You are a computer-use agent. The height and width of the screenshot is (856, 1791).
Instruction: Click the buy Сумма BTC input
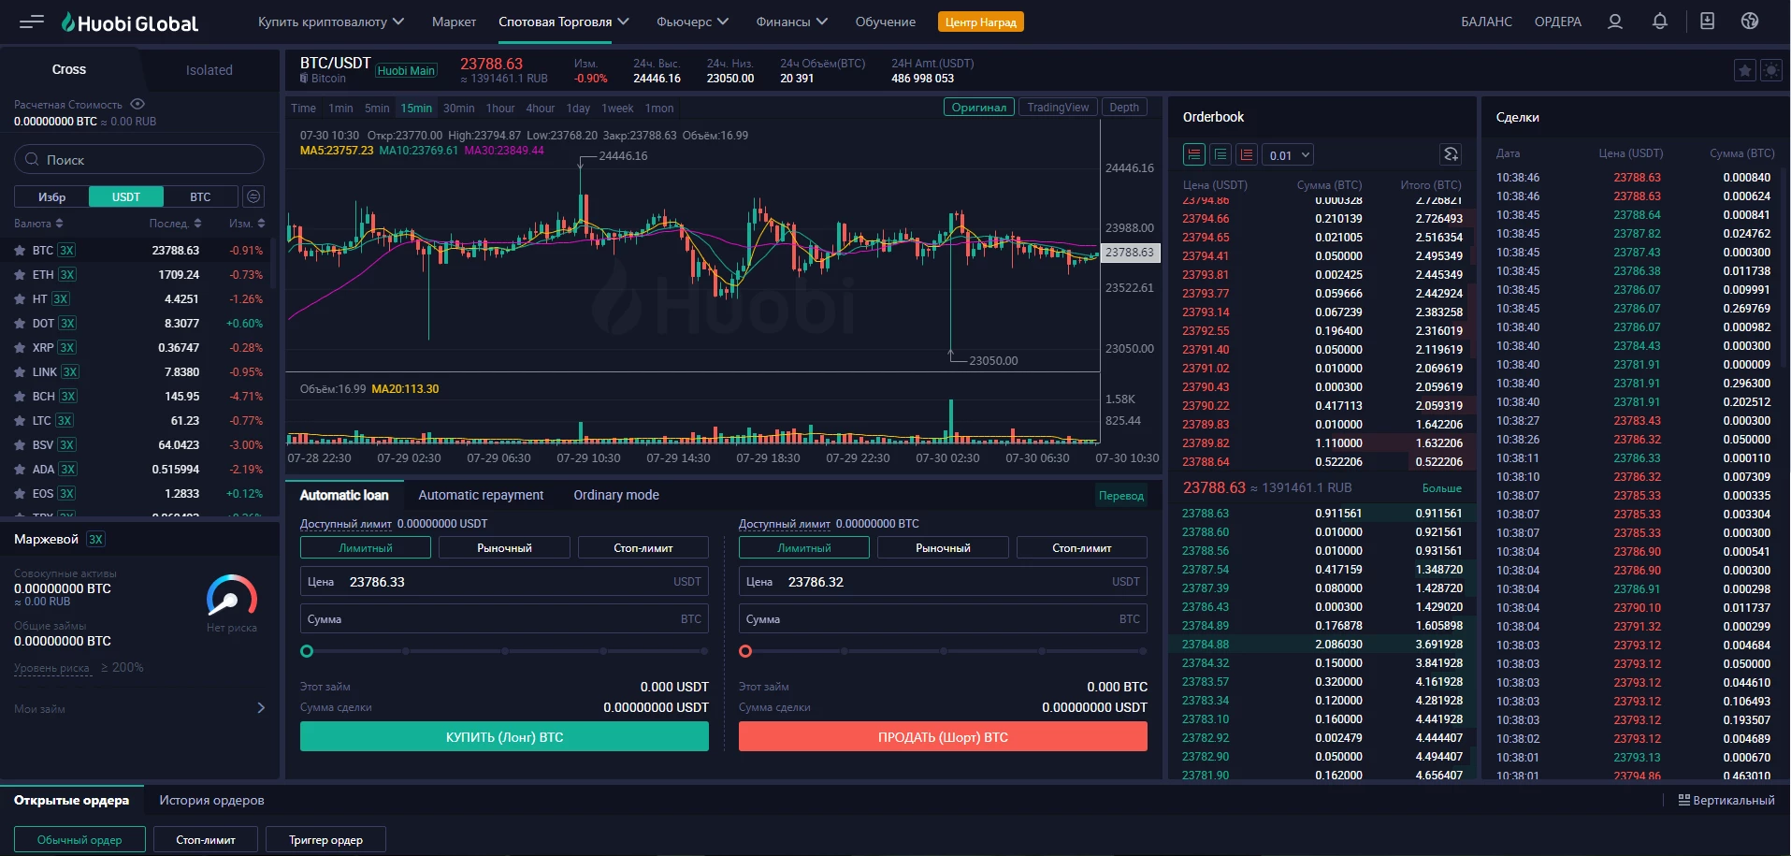tap(504, 619)
